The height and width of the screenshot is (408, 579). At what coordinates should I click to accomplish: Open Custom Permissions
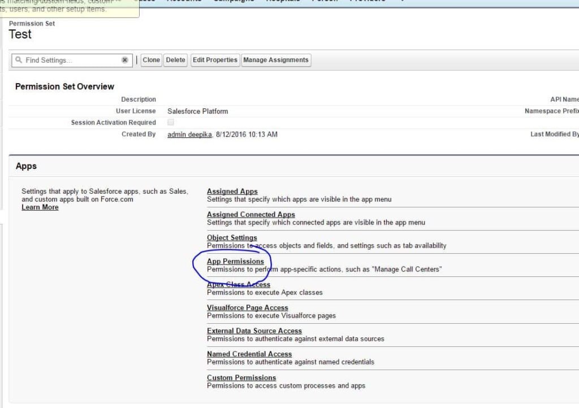[241, 377]
